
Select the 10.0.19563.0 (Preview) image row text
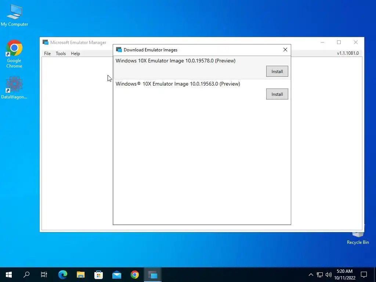178,84
